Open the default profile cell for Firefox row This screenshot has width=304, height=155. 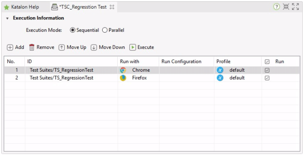(238, 78)
